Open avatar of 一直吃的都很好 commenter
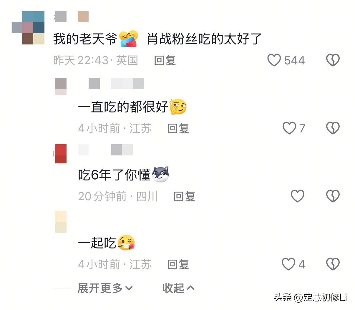Image resolution: width=355 pixels, height=310 pixels. pos(61,86)
